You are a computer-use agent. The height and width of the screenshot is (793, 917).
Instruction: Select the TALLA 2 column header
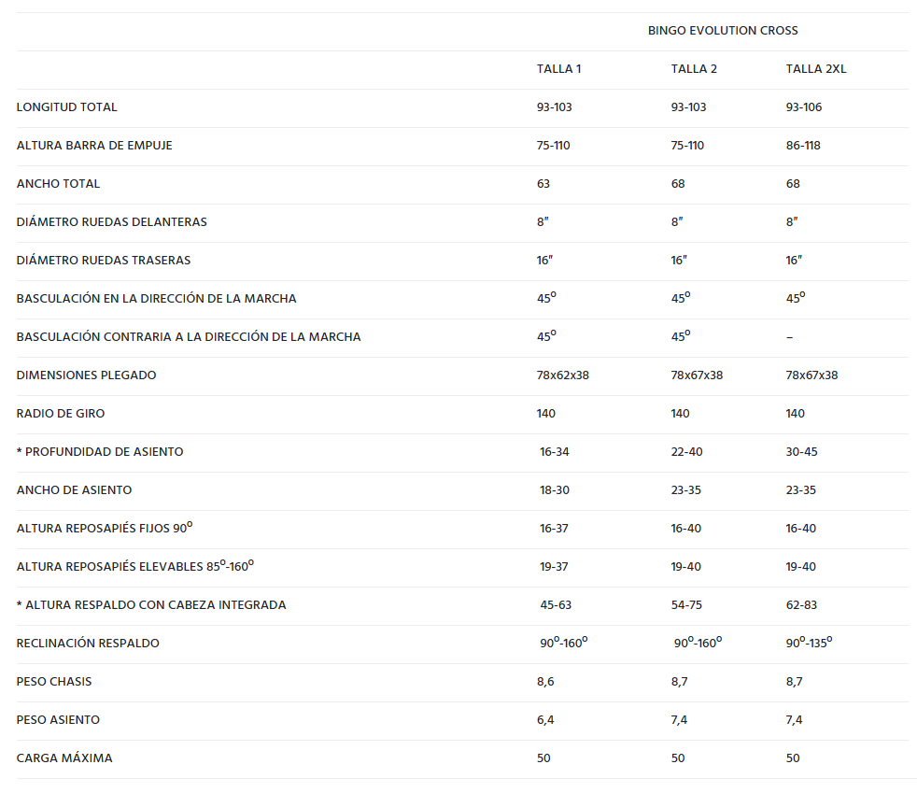pyautogui.click(x=694, y=69)
